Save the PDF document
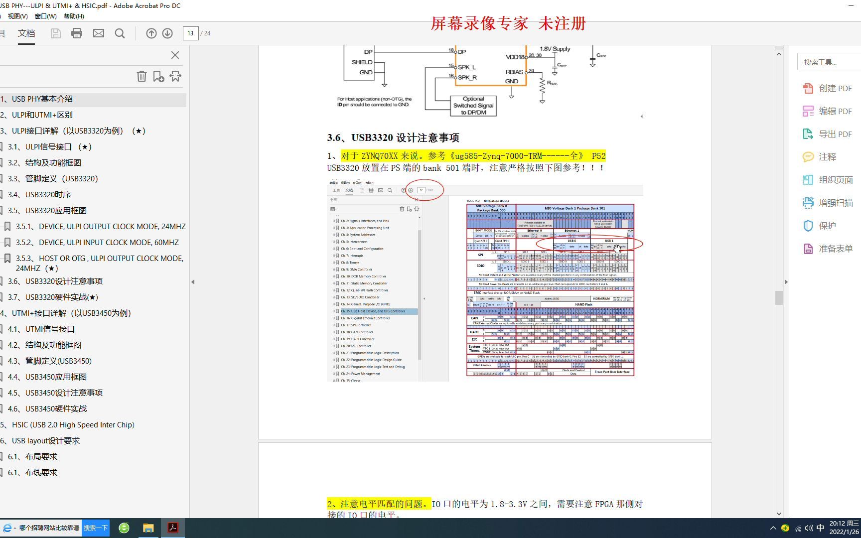861x538 pixels. 55,33
